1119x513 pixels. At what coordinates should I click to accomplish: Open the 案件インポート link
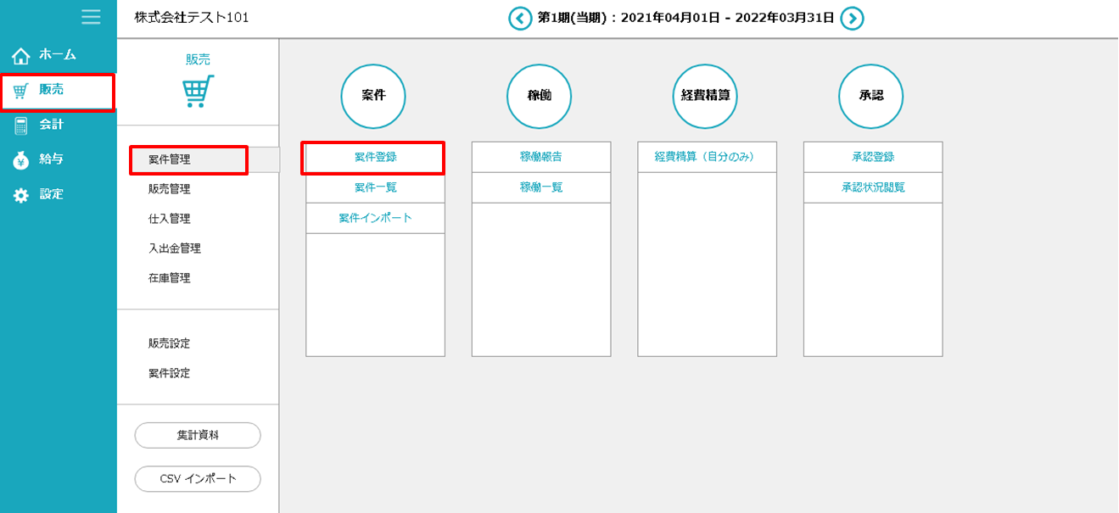(x=375, y=218)
